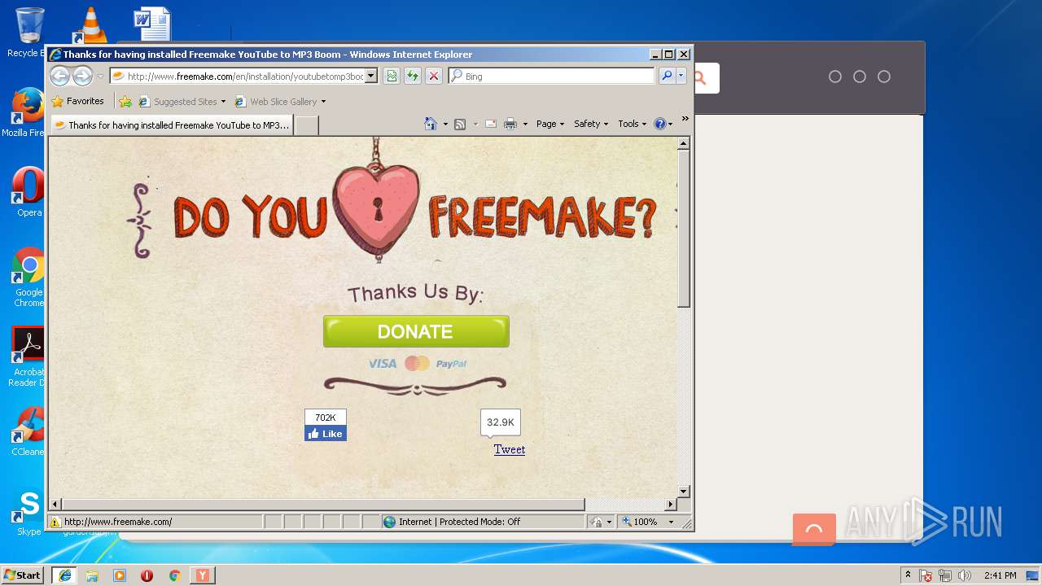Open Favorites with the star button

(x=78, y=102)
